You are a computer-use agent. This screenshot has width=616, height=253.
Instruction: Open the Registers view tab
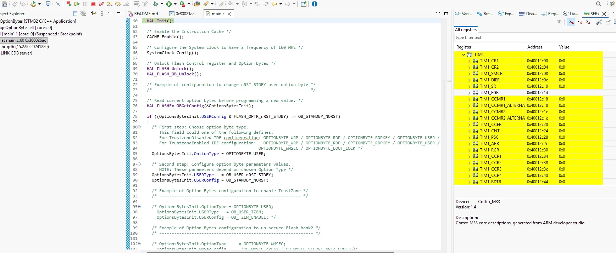click(x=550, y=14)
